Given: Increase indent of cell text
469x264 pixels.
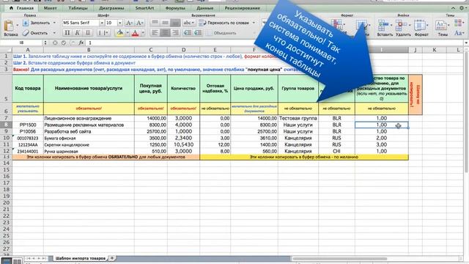Looking at the screenshot, I should 198,33.
